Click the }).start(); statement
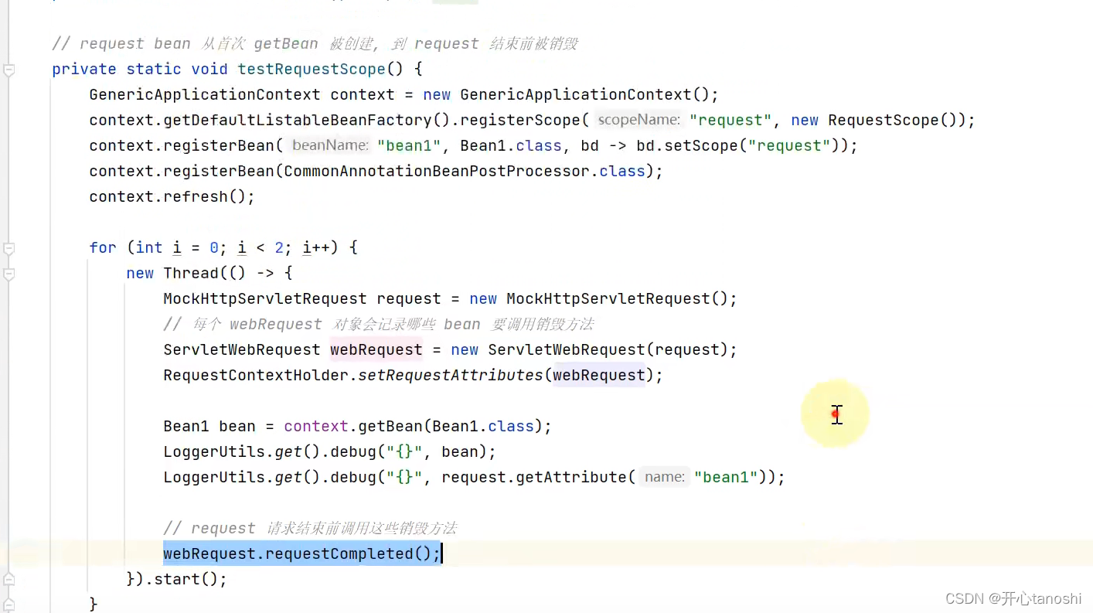The width and height of the screenshot is (1093, 613). (177, 579)
